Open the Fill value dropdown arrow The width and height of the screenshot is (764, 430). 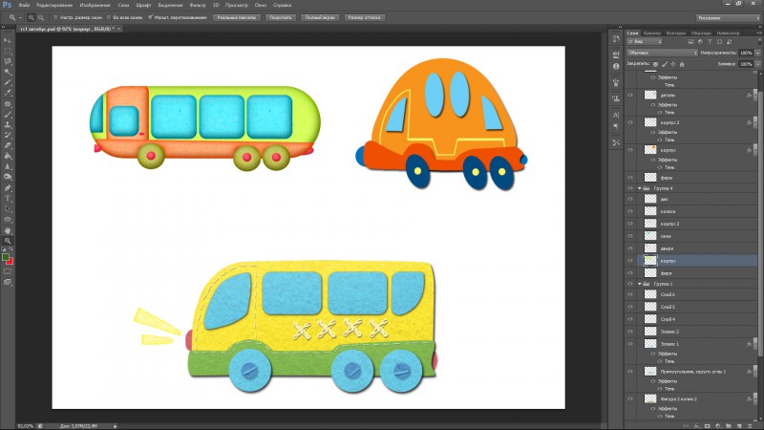[x=757, y=64]
